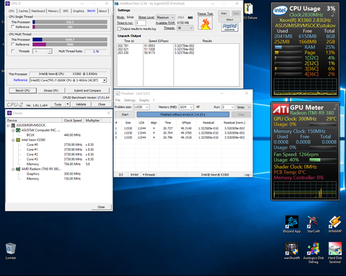Click the Stress CPU button
Viewport: 346px width, 276px height.
pyautogui.click(x=51, y=91)
